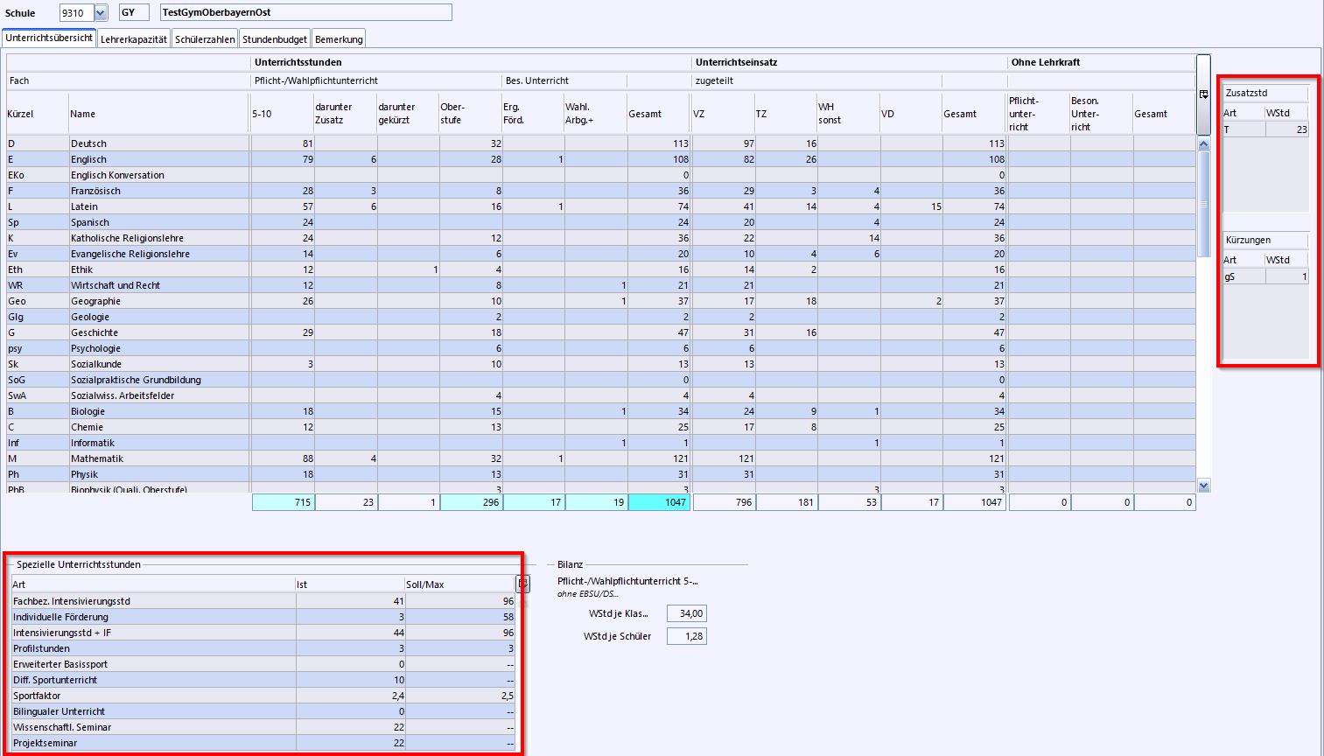1324x756 pixels.
Task: Select the Englisch Konversation row
Action: click(600, 175)
